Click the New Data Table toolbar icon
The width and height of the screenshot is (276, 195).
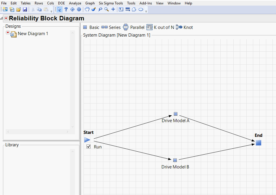[x=5, y=9]
